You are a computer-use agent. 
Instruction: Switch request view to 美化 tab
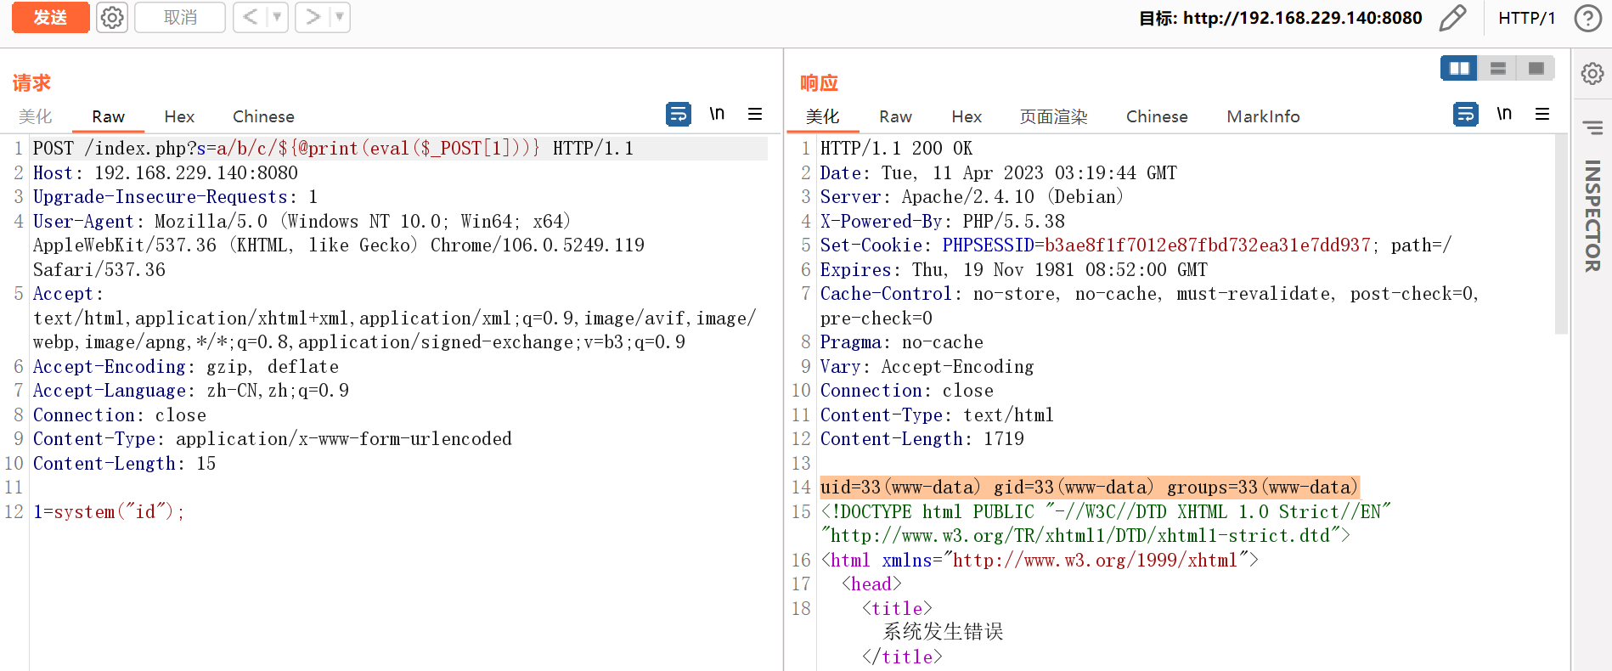(x=36, y=116)
